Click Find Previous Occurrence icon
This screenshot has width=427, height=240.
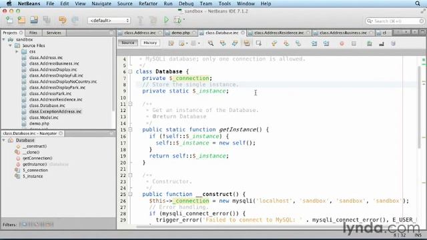point(223,43)
